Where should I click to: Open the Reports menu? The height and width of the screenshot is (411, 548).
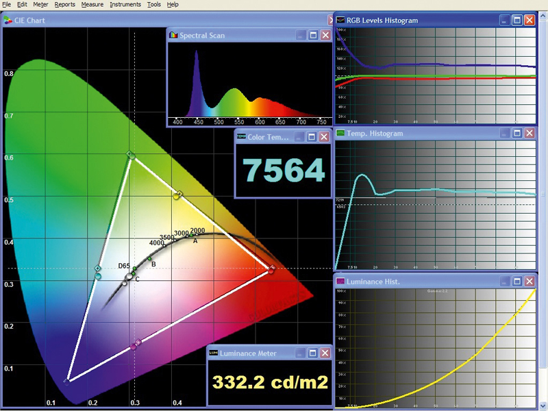pos(64,5)
